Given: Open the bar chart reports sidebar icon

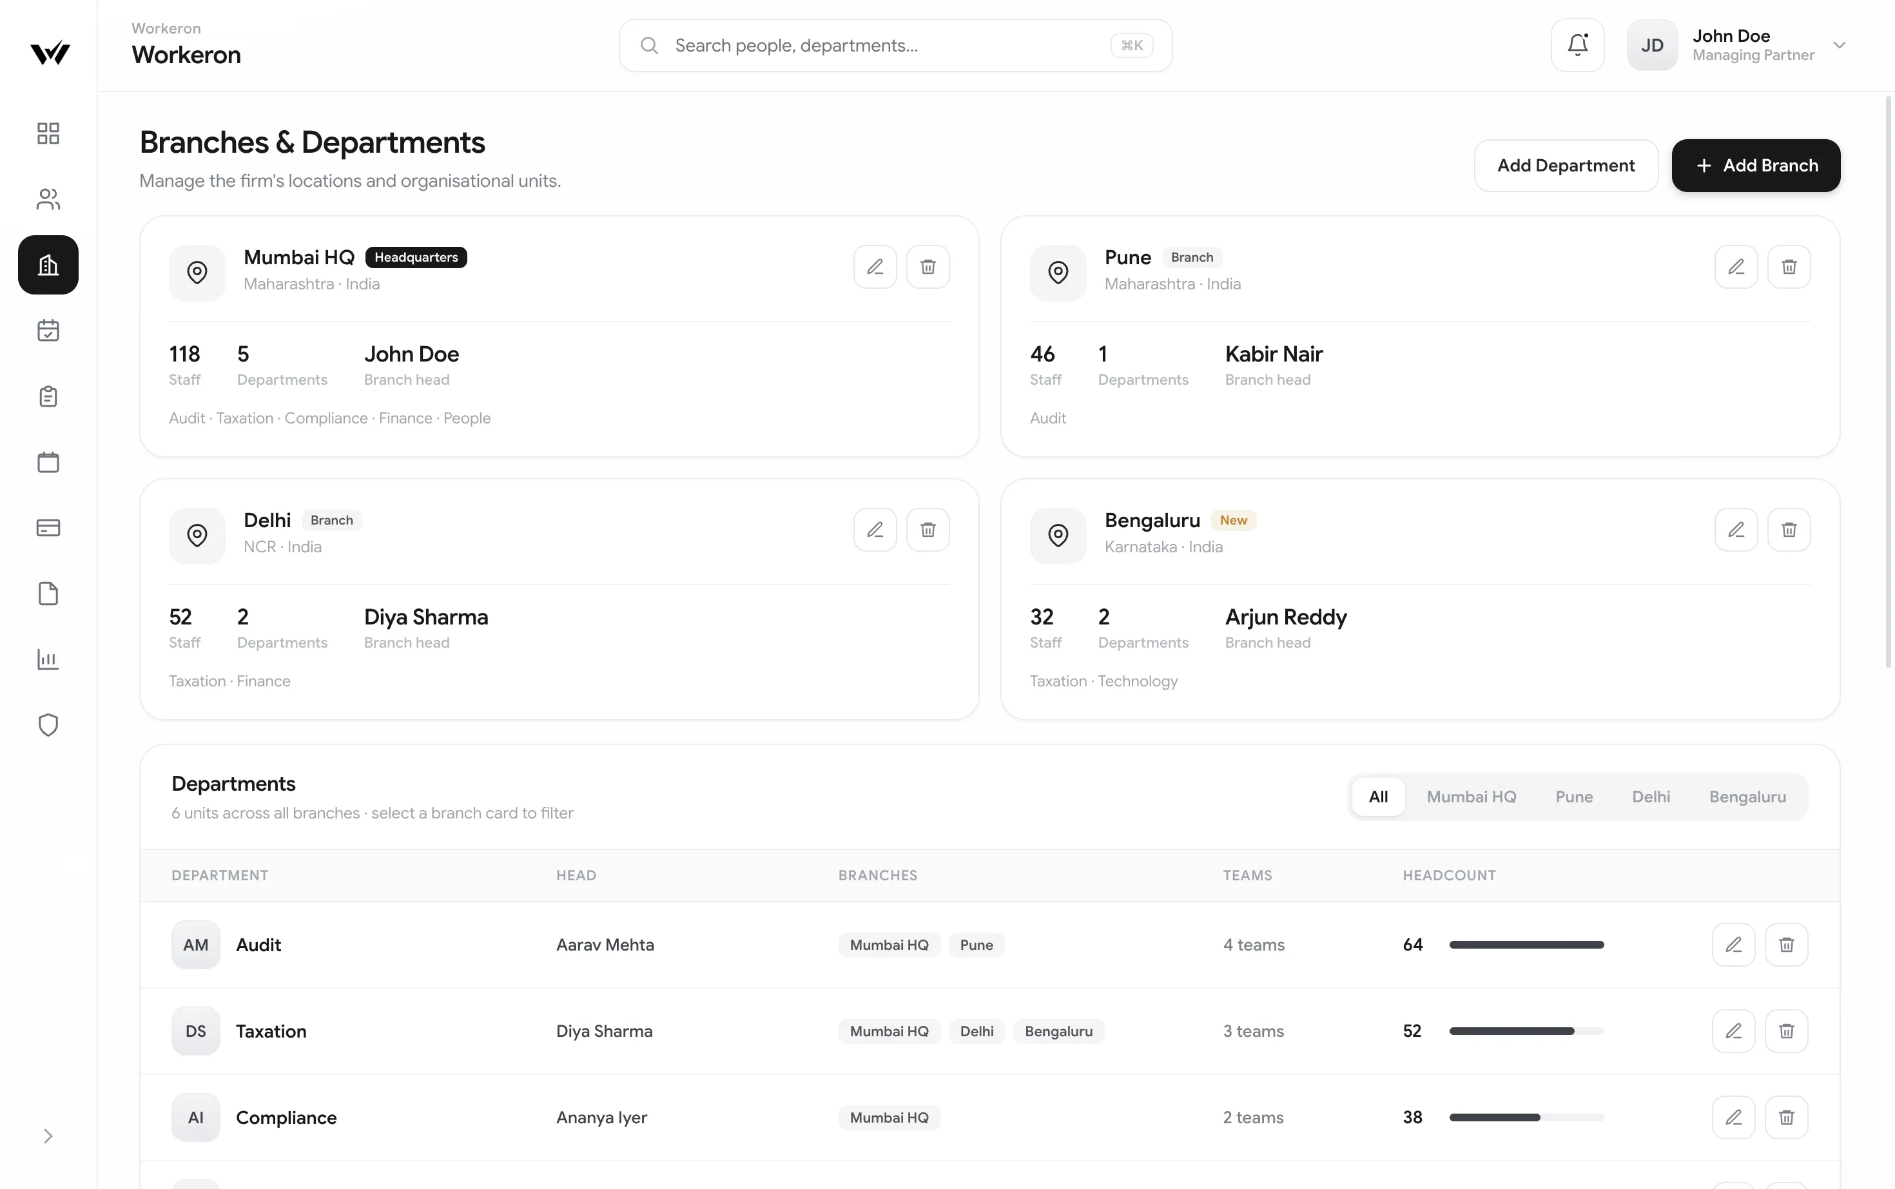Looking at the screenshot, I should tap(48, 659).
